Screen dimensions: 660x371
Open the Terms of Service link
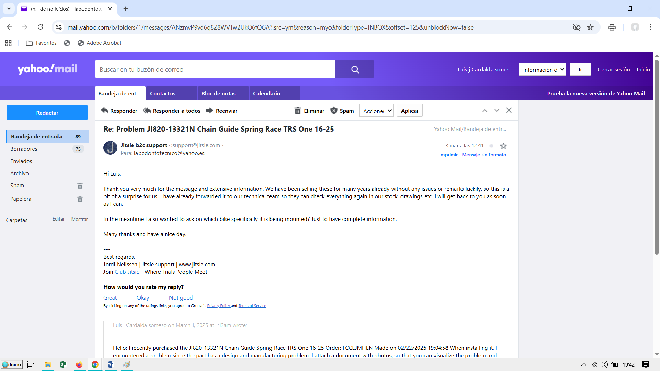[252, 306]
